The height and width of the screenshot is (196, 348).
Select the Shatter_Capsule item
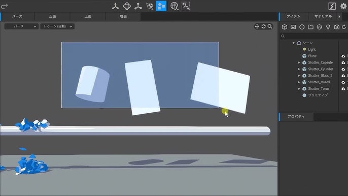320,62
